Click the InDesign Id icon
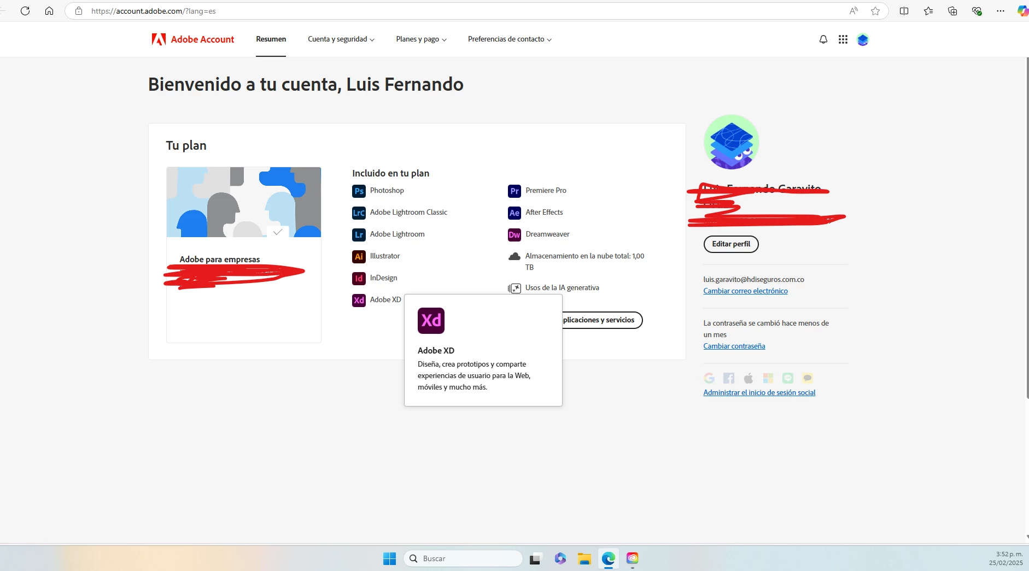This screenshot has height=571, width=1029. pyautogui.click(x=359, y=279)
